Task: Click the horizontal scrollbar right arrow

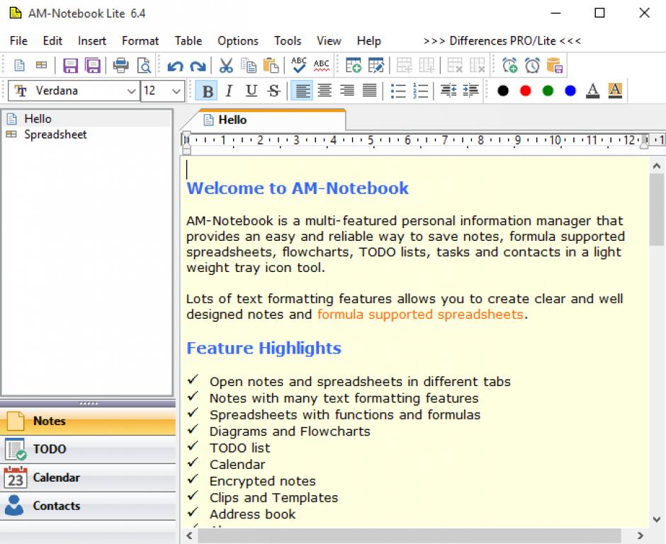Action: tap(640, 536)
